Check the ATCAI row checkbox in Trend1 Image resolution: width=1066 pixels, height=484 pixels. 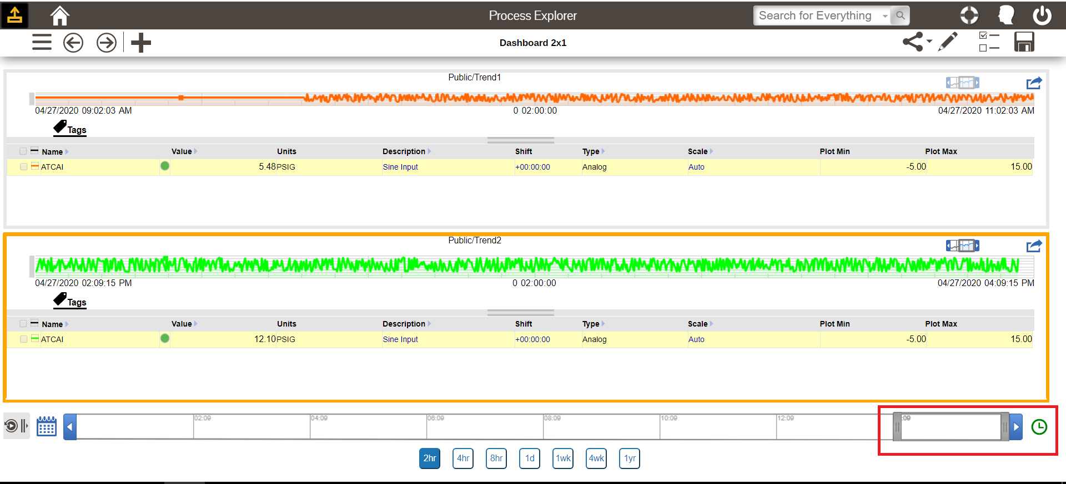pyautogui.click(x=23, y=167)
